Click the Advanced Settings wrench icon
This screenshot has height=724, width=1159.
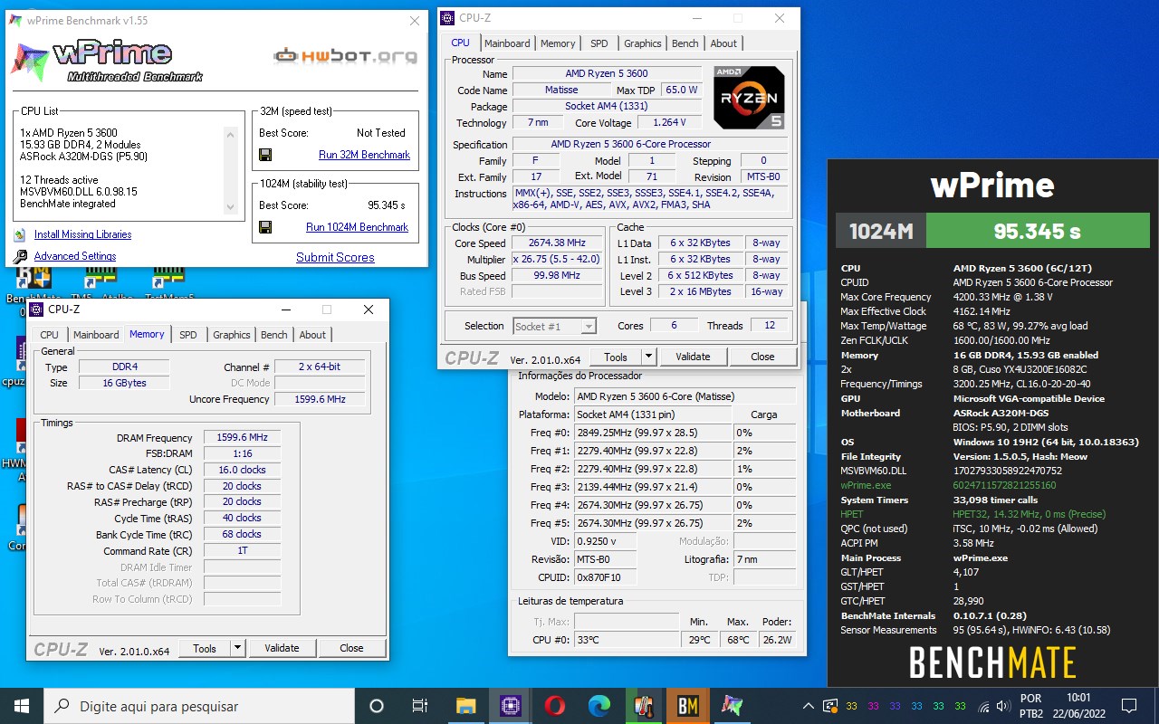coord(20,257)
